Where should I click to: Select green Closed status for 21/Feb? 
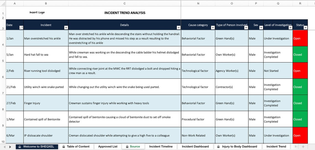point(300,87)
